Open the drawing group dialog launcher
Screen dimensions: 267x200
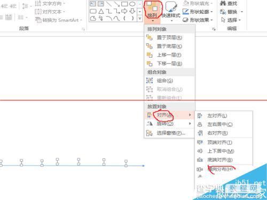pyautogui.click(x=214, y=29)
